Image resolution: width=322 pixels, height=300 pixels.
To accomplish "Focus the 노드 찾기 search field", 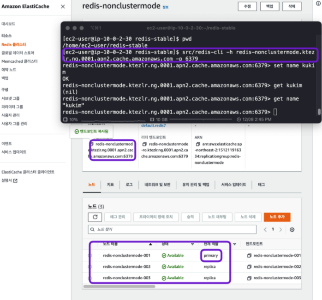I will pos(172,229).
